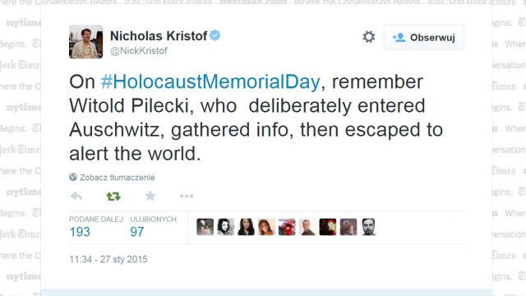
Task: Click the dark-haired woman avatar thumbnail
Action: 246,227
